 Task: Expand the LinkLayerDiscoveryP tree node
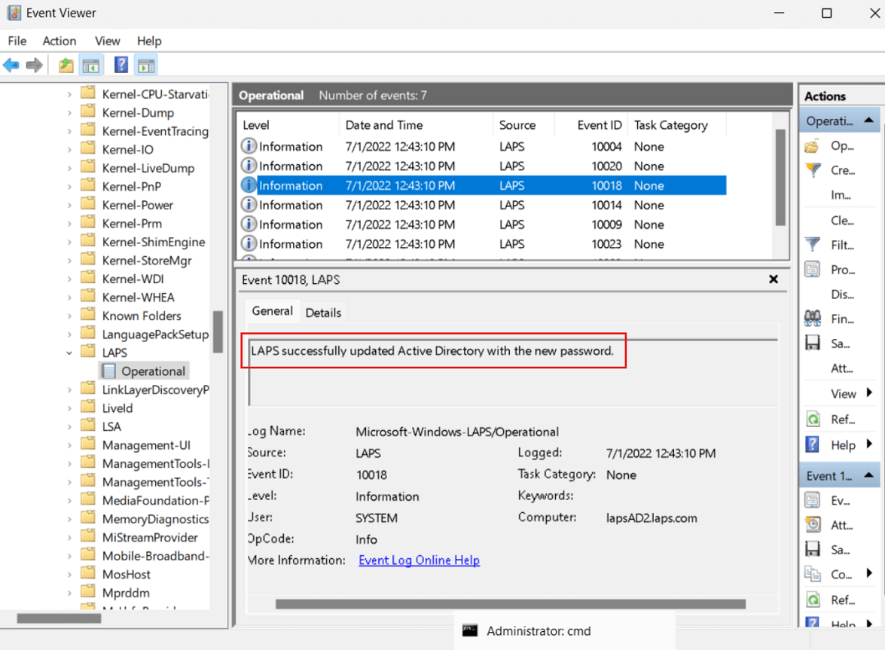(69, 389)
